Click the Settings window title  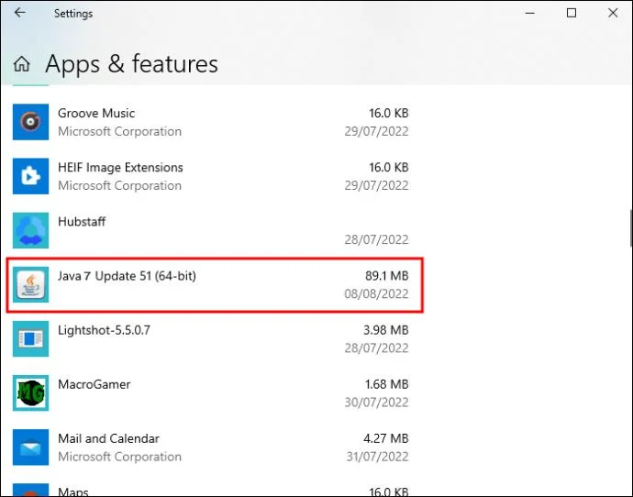[x=73, y=14]
